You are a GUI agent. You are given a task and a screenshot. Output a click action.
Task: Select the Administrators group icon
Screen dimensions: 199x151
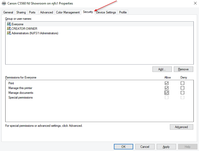pos(9,33)
